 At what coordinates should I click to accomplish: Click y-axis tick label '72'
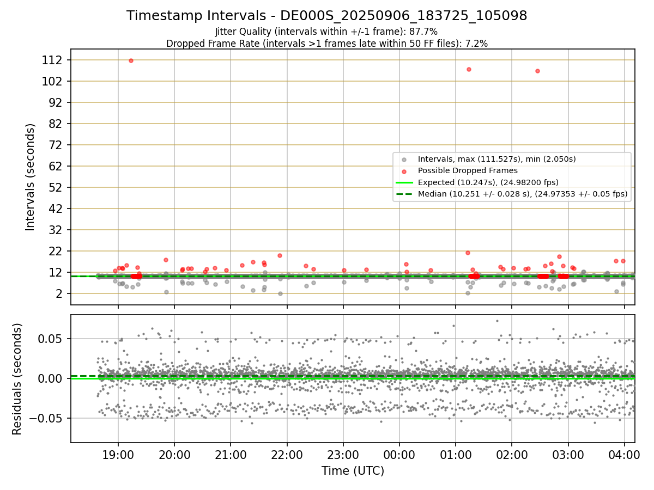click(56, 145)
